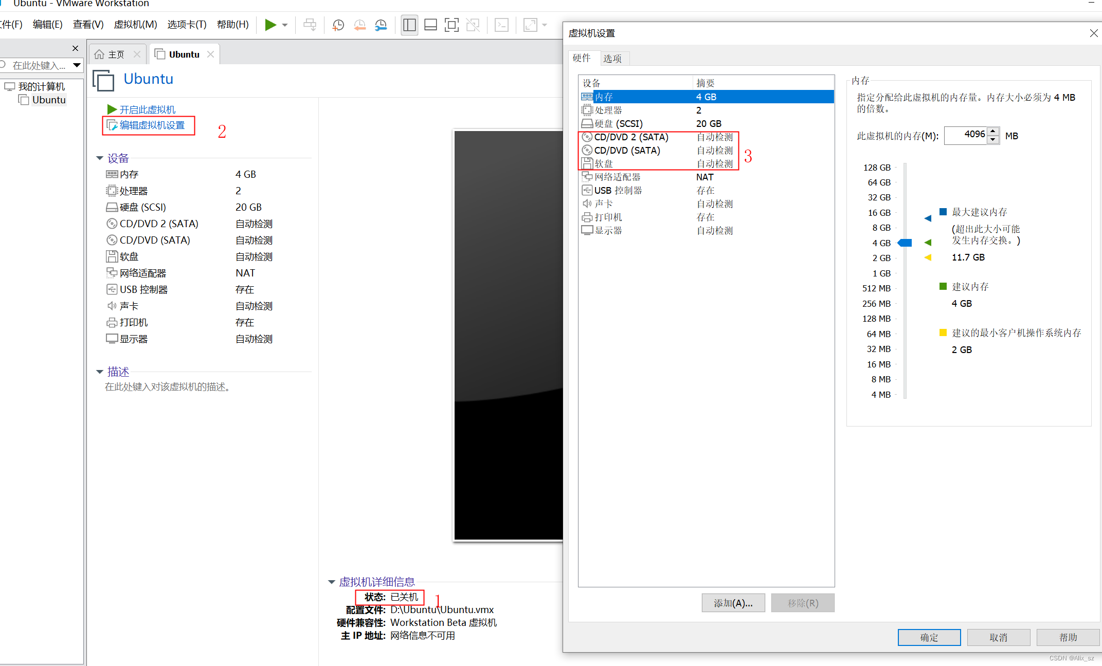
Task: Click the description text field
Action: pos(168,387)
